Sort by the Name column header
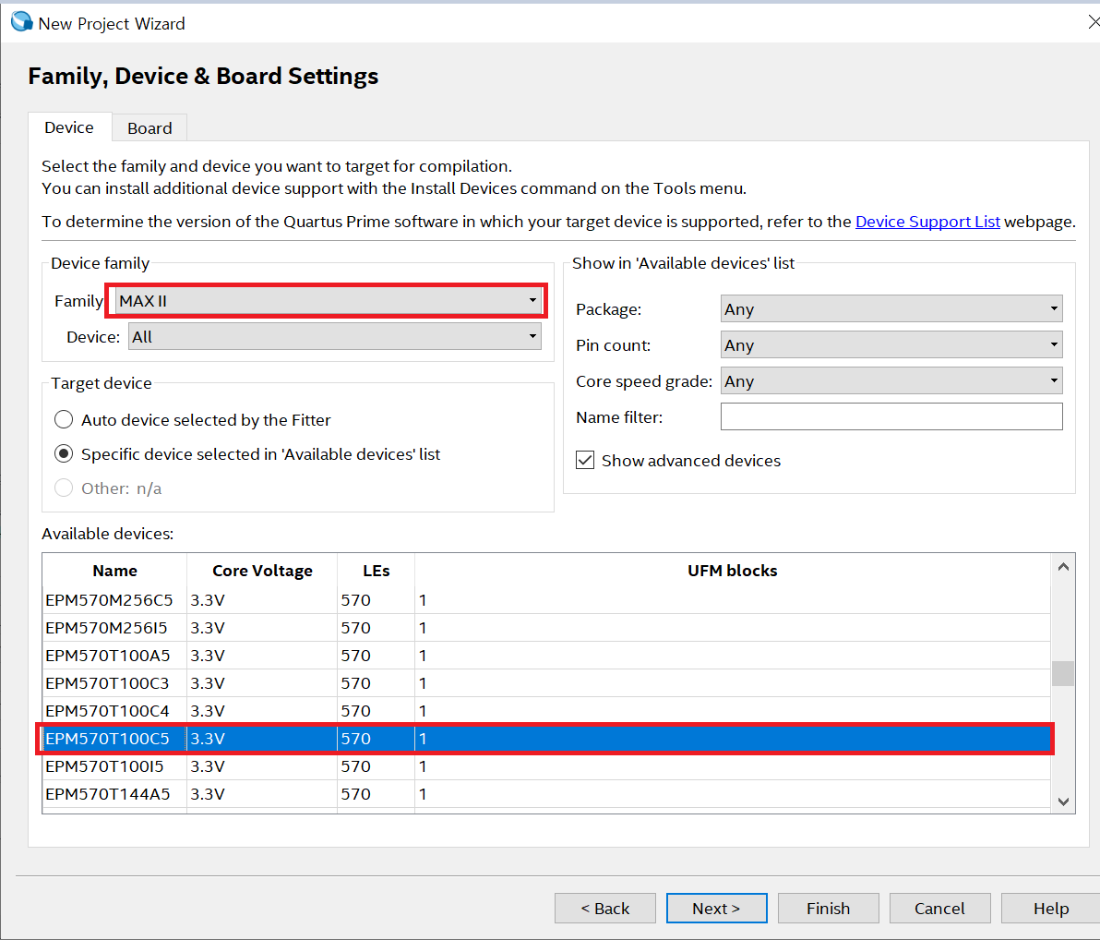 (x=115, y=571)
